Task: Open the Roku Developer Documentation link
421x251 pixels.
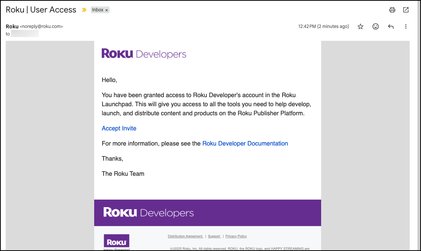Action: click(245, 143)
